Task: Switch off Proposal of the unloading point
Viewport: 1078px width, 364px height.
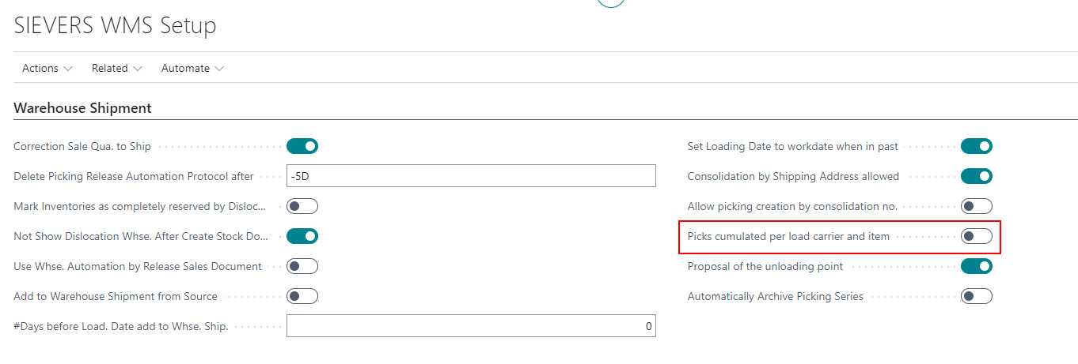Action: click(x=976, y=266)
